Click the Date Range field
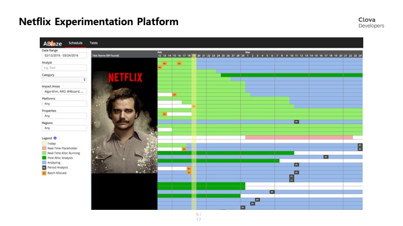Viewport: 403px width, 226px height. (64, 56)
